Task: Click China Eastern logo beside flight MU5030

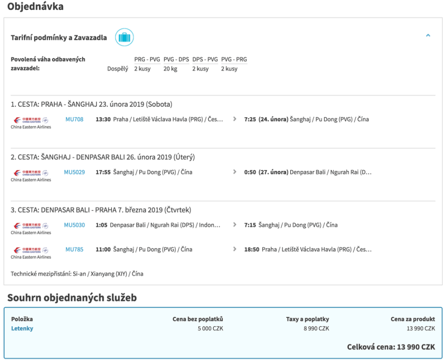Action: click(31, 228)
